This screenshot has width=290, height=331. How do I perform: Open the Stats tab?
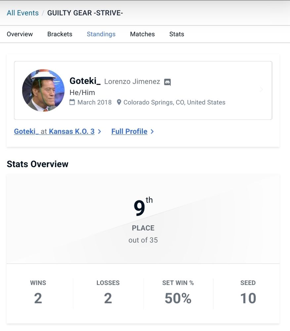[177, 34]
